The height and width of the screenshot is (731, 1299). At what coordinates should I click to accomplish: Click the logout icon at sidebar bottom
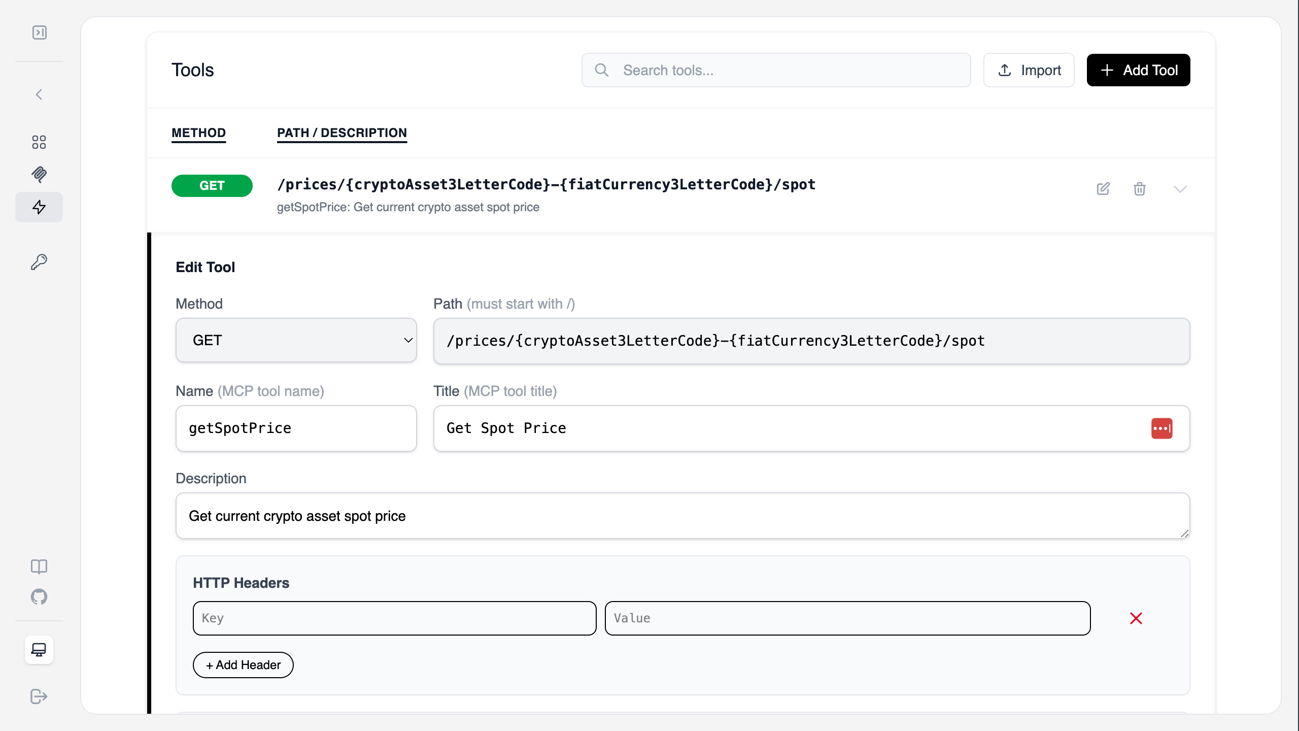(39, 696)
